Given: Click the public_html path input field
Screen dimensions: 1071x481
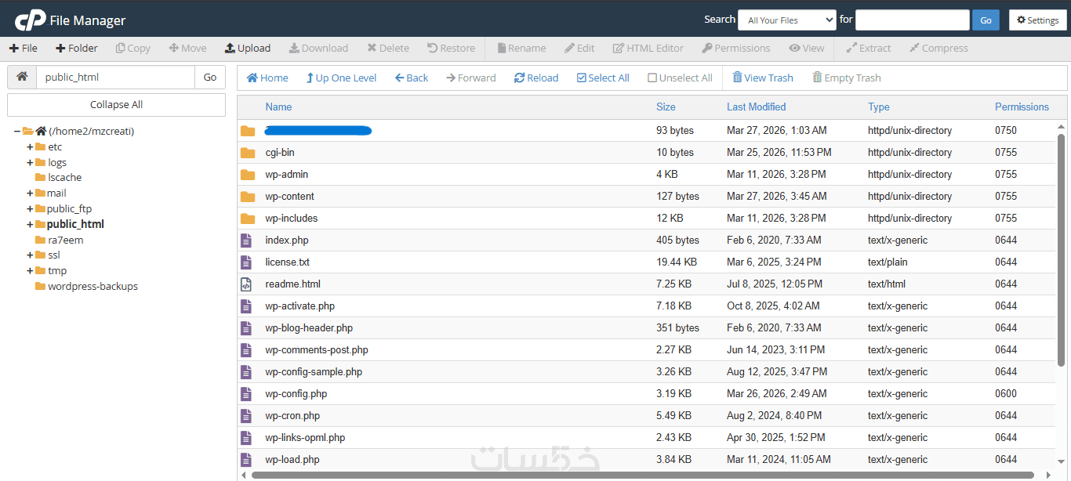Looking at the screenshot, I should point(116,77).
